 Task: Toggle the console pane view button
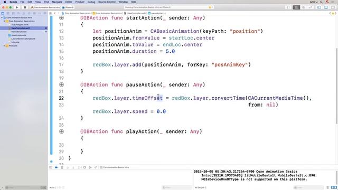tap(335, 188)
